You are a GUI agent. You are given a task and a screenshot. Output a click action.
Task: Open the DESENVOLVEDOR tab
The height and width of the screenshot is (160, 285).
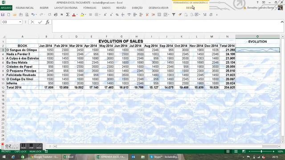pyautogui.click(x=159, y=8)
